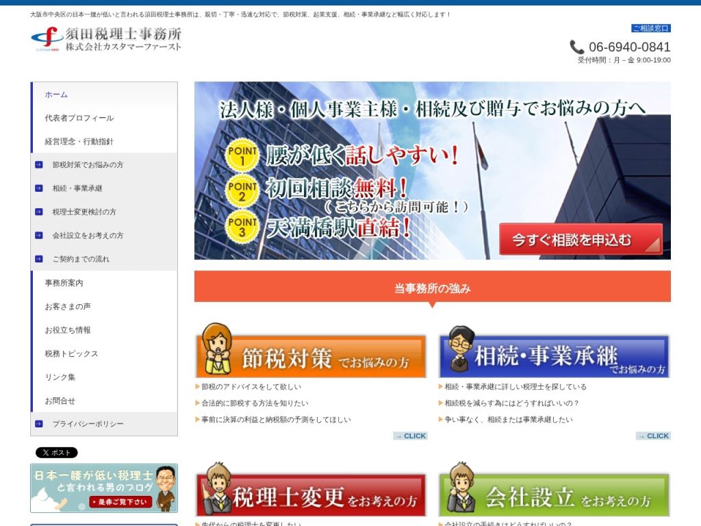Select 税務トピックス menu item

(x=71, y=354)
